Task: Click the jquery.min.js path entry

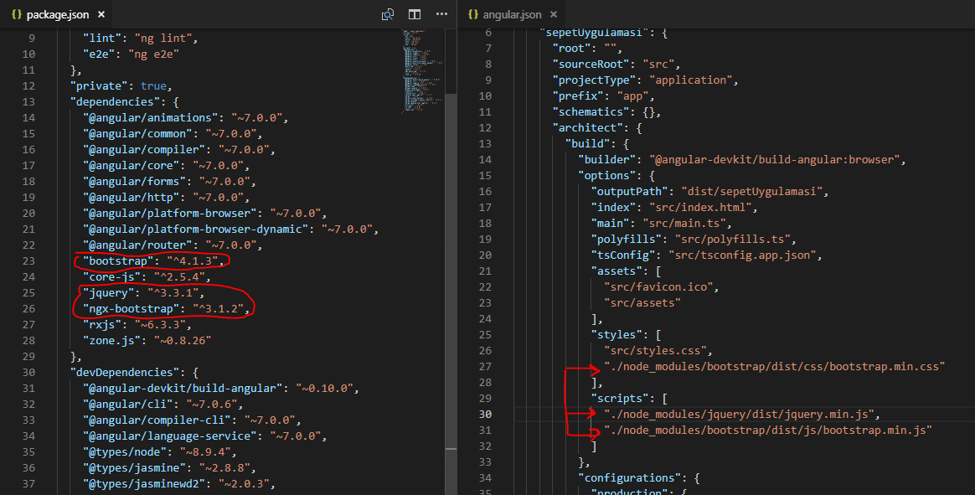Action: click(740, 414)
